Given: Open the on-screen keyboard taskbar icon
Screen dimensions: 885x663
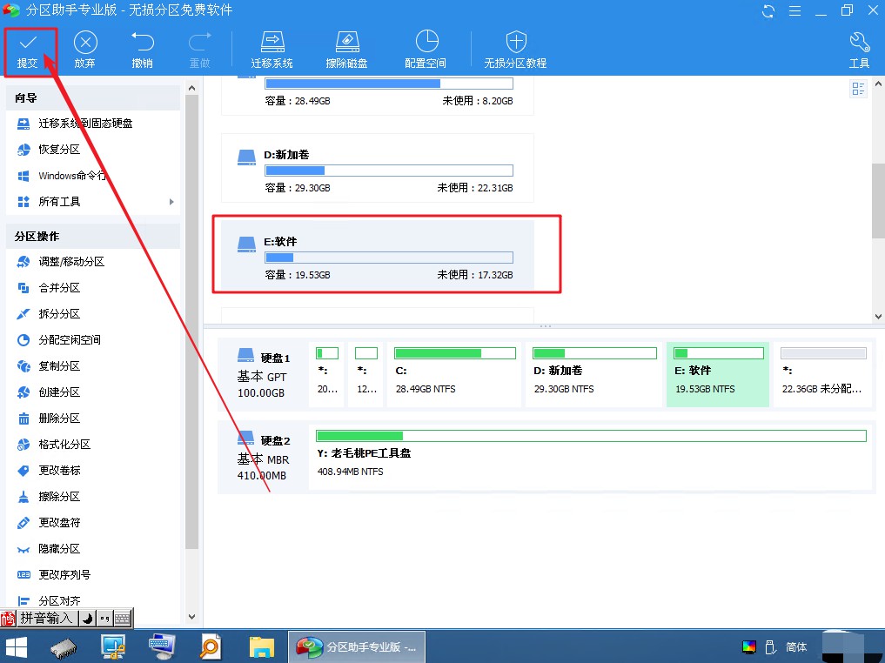Looking at the screenshot, I should (x=162, y=647).
